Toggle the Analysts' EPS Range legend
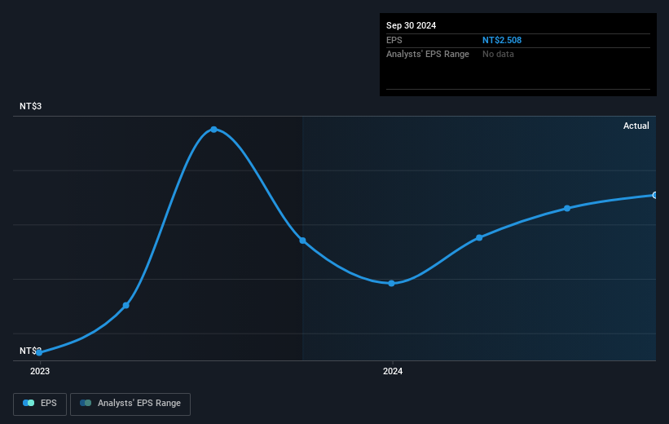 (130, 404)
